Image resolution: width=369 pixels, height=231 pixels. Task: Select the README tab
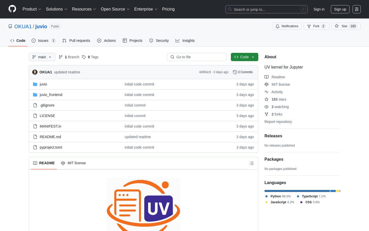[x=44, y=163]
